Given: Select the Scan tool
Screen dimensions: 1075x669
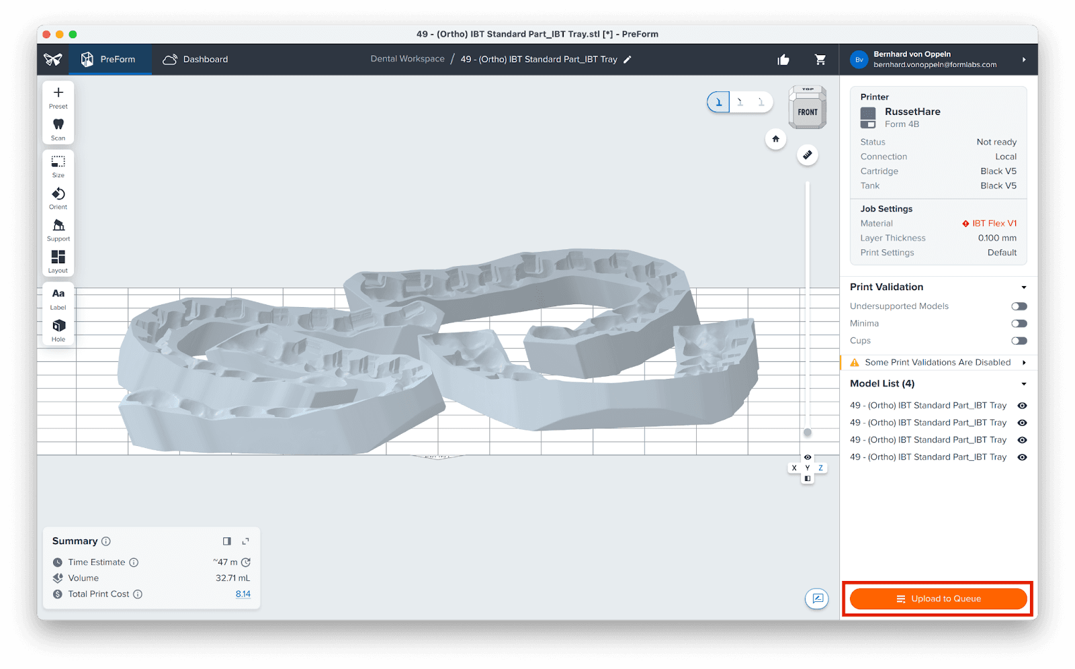Looking at the screenshot, I should 58,126.
